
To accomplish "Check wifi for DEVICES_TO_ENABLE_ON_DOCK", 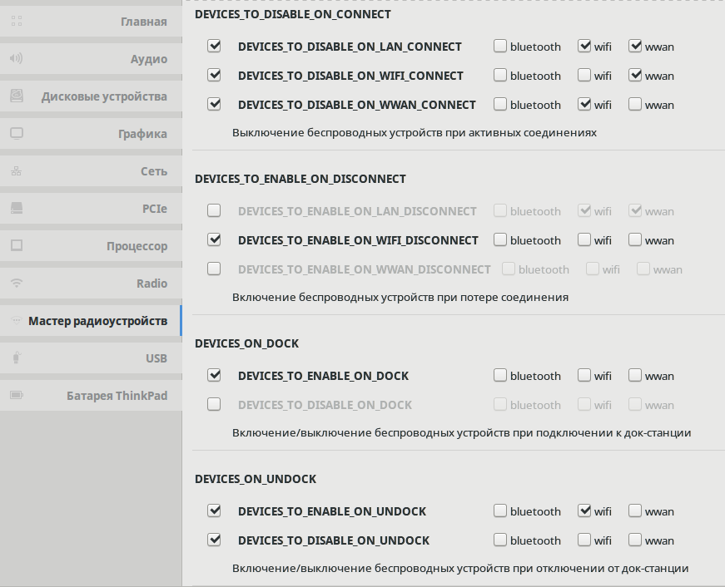I will tap(584, 376).
